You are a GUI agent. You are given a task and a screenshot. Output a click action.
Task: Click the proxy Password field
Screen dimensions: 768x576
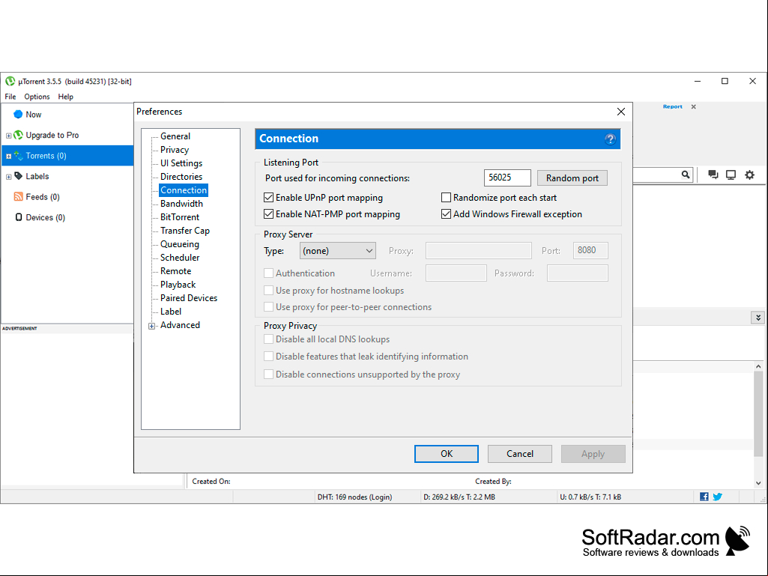pos(578,273)
